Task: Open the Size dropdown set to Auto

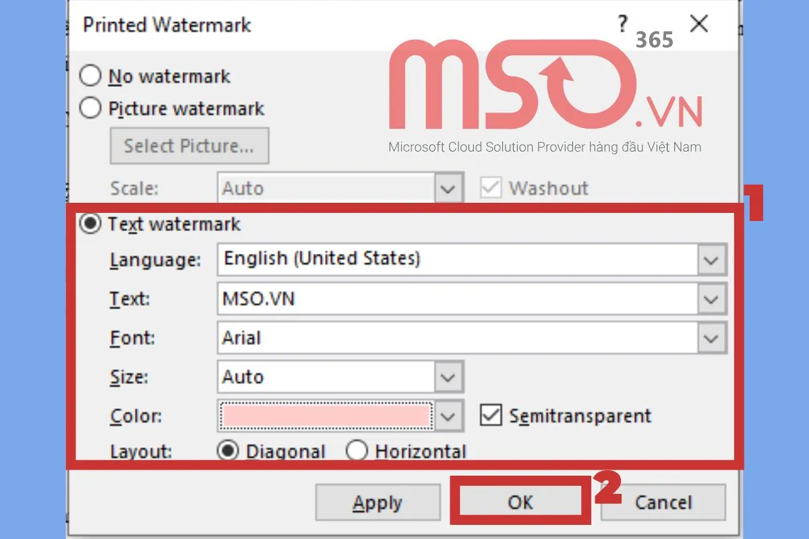Action: point(448,377)
